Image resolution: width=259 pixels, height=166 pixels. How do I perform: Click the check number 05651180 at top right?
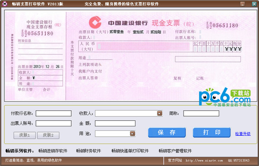tap(222, 25)
